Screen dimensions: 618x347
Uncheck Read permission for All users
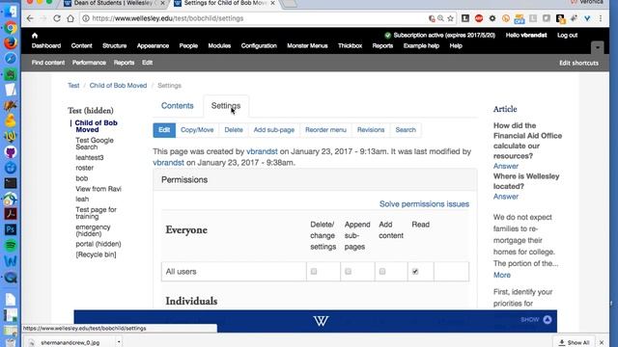pos(415,272)
